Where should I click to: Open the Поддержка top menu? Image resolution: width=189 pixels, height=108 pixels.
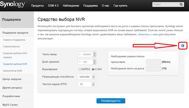[x=90, y=6]
